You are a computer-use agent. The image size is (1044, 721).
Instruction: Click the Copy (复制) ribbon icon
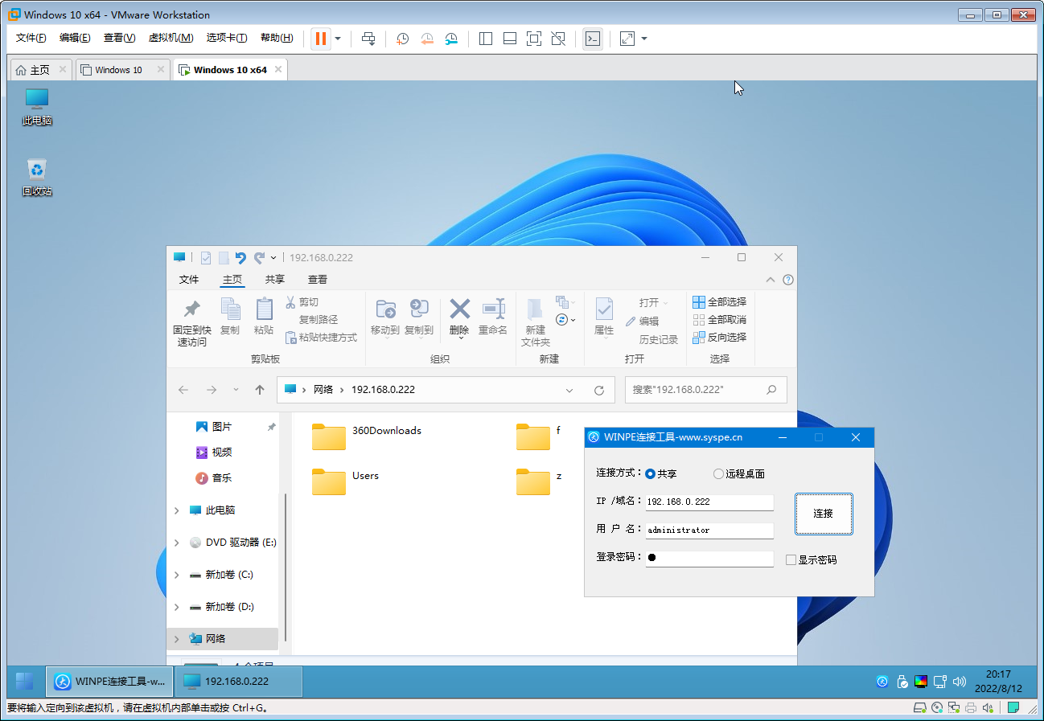tap(230, 316)
